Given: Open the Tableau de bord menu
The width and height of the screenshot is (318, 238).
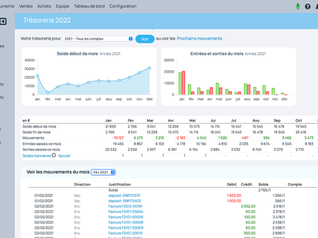Looking at the screenshot, I should coord(89,6).
